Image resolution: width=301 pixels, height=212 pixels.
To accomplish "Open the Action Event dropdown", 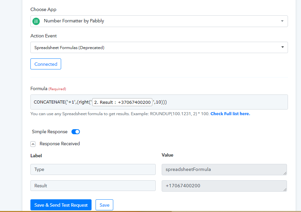I will pos(159,47).
